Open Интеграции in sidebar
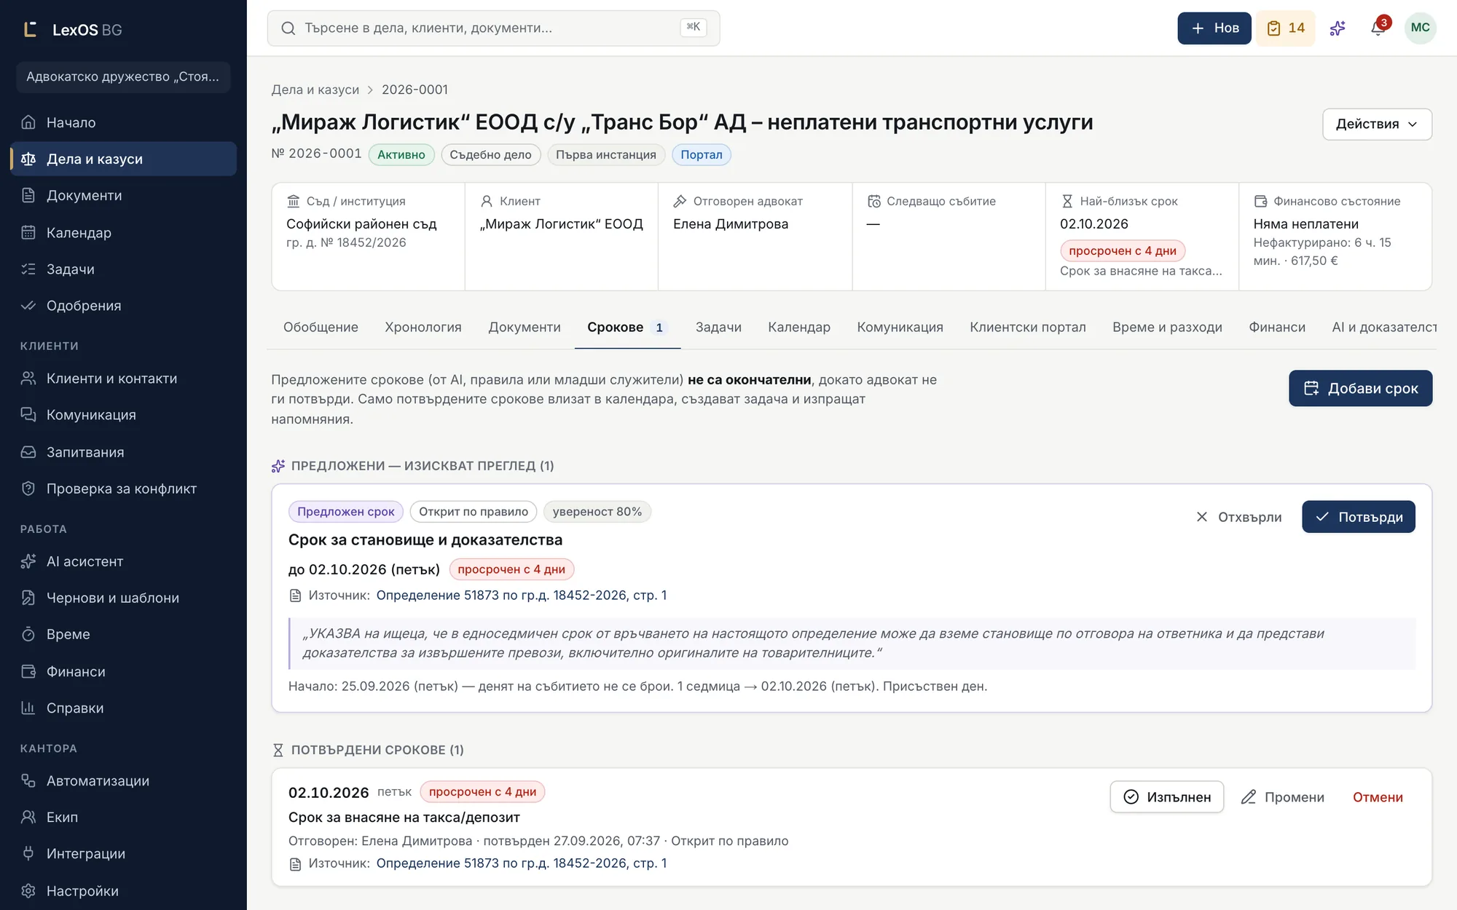1457x910 pixels. 124,853
